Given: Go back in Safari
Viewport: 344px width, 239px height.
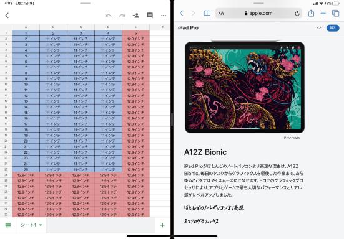Looking at the screenshot, I should click(181, 13).
